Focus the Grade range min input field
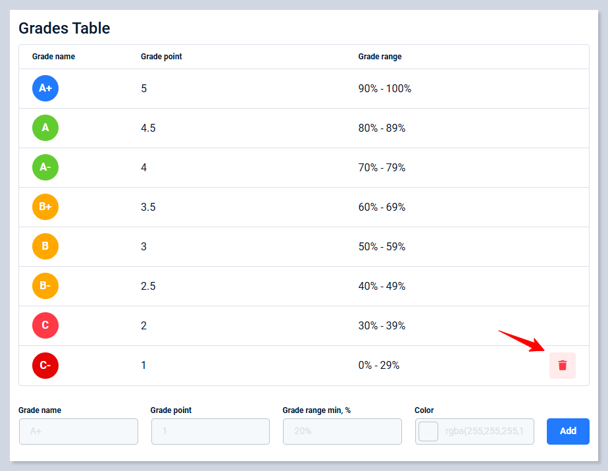Screen dimensions: 608x471 click(x=342, y=431)
